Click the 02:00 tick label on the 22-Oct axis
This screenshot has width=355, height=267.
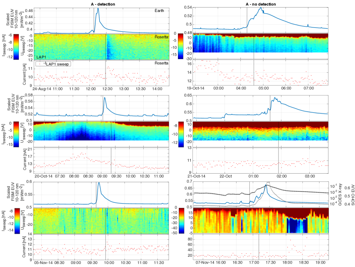281,176
